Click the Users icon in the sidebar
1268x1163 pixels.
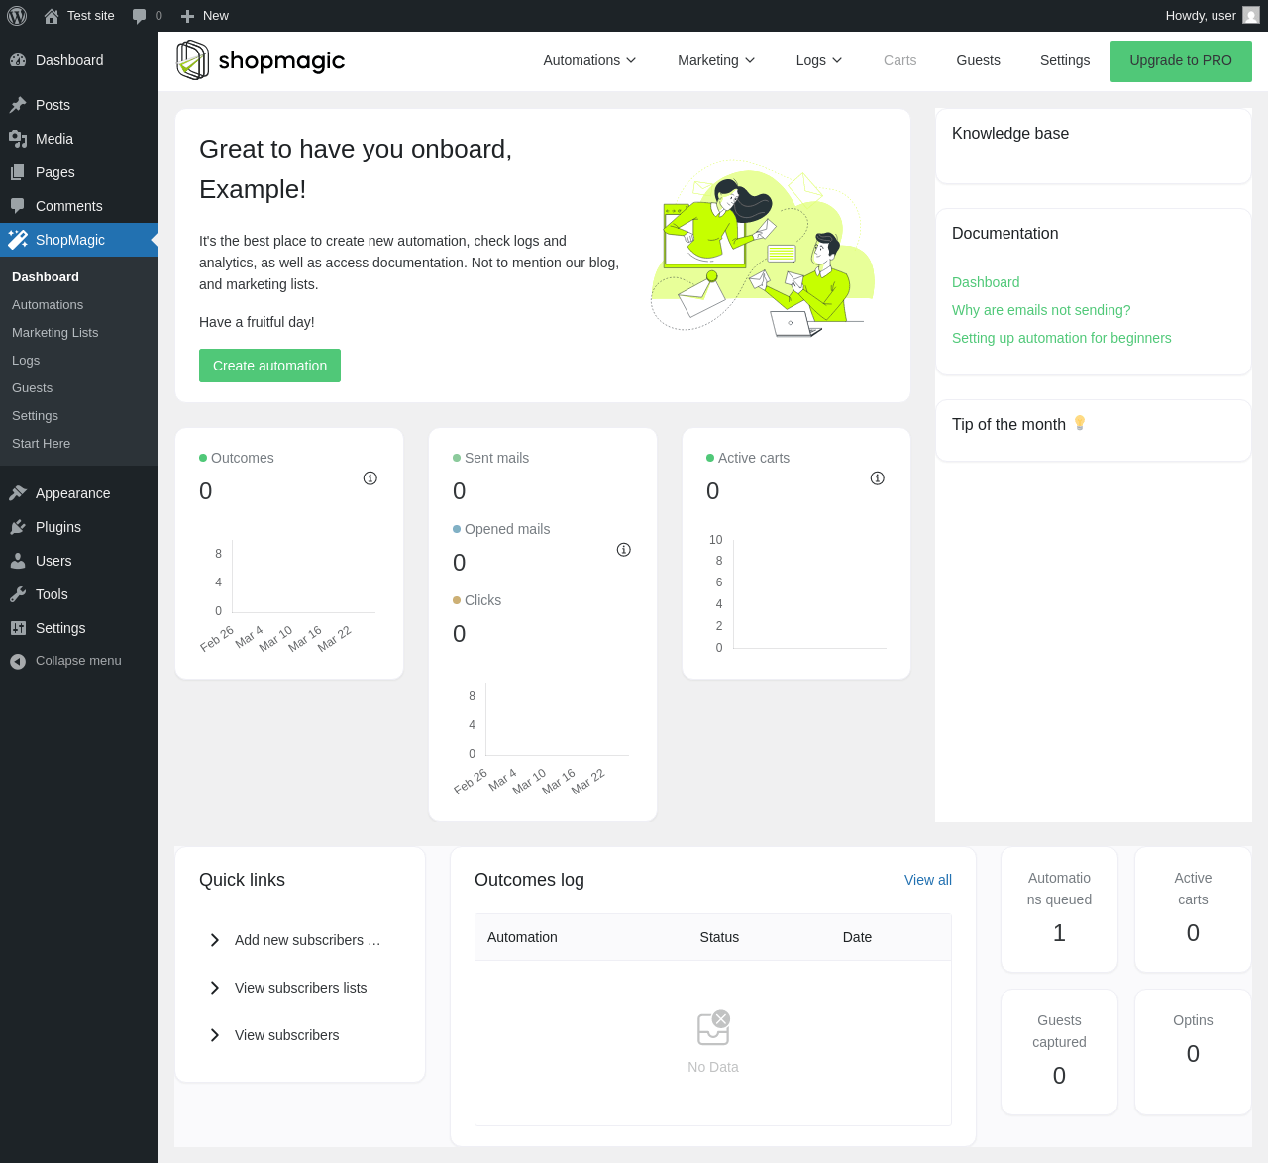18,561
